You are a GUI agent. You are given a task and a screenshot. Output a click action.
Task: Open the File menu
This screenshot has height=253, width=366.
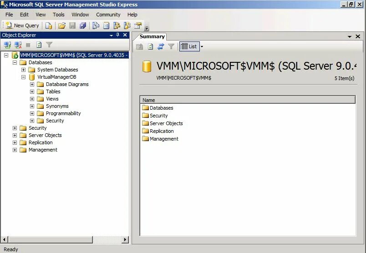9,15
